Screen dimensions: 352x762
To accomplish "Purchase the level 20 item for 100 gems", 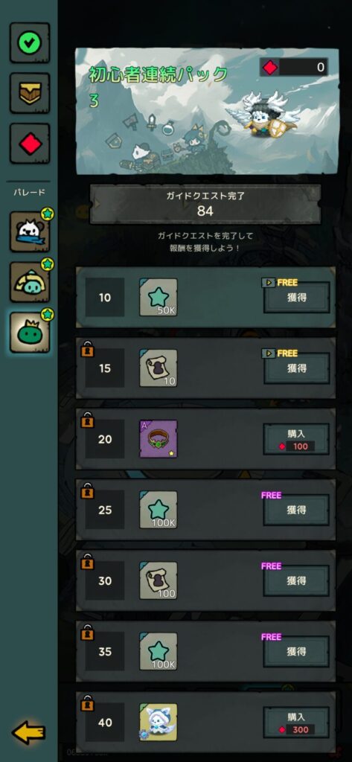I will [x=297, y=439].
